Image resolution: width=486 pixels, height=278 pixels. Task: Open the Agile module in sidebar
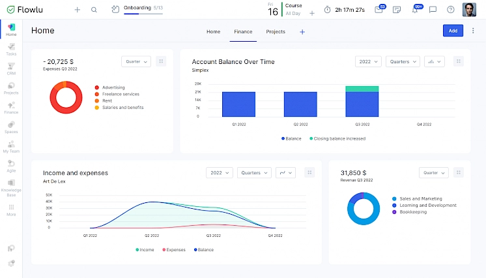click(x=11, y=166)
